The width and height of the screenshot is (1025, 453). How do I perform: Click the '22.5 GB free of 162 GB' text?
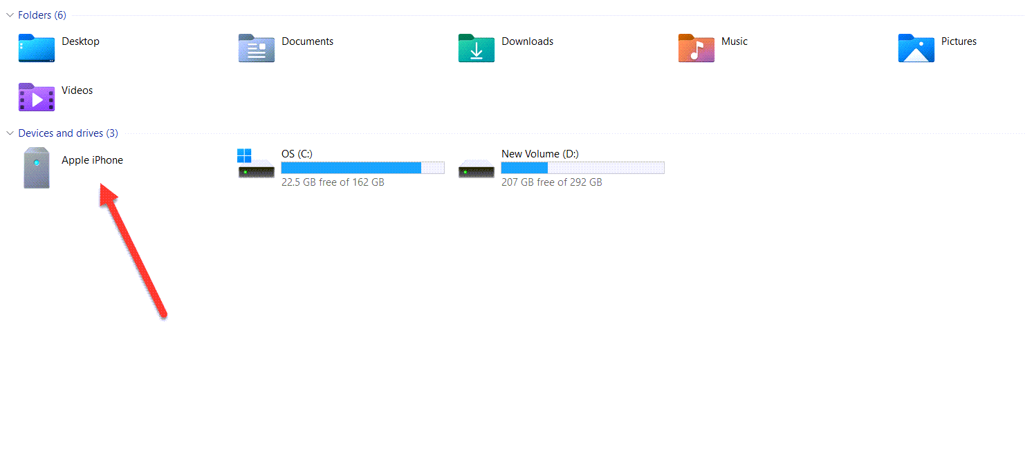333,182
